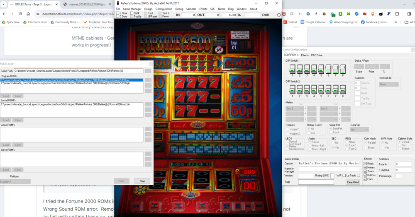Click the Drift radio indicator
This screenshot has width=415, height=217.
point(279,15)
